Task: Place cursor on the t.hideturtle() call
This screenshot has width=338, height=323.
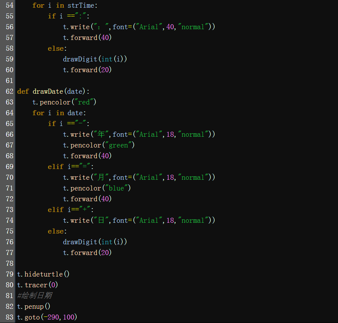Action: click(x=43, y=274)
